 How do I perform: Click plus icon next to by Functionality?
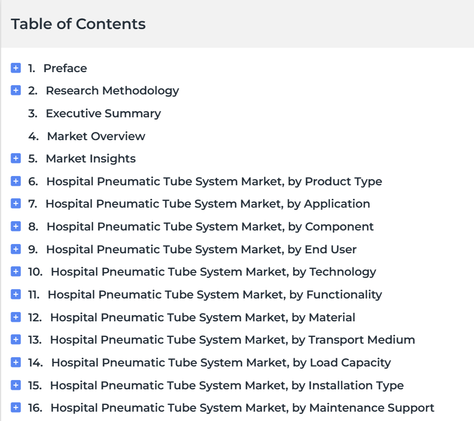click(16, 294)
